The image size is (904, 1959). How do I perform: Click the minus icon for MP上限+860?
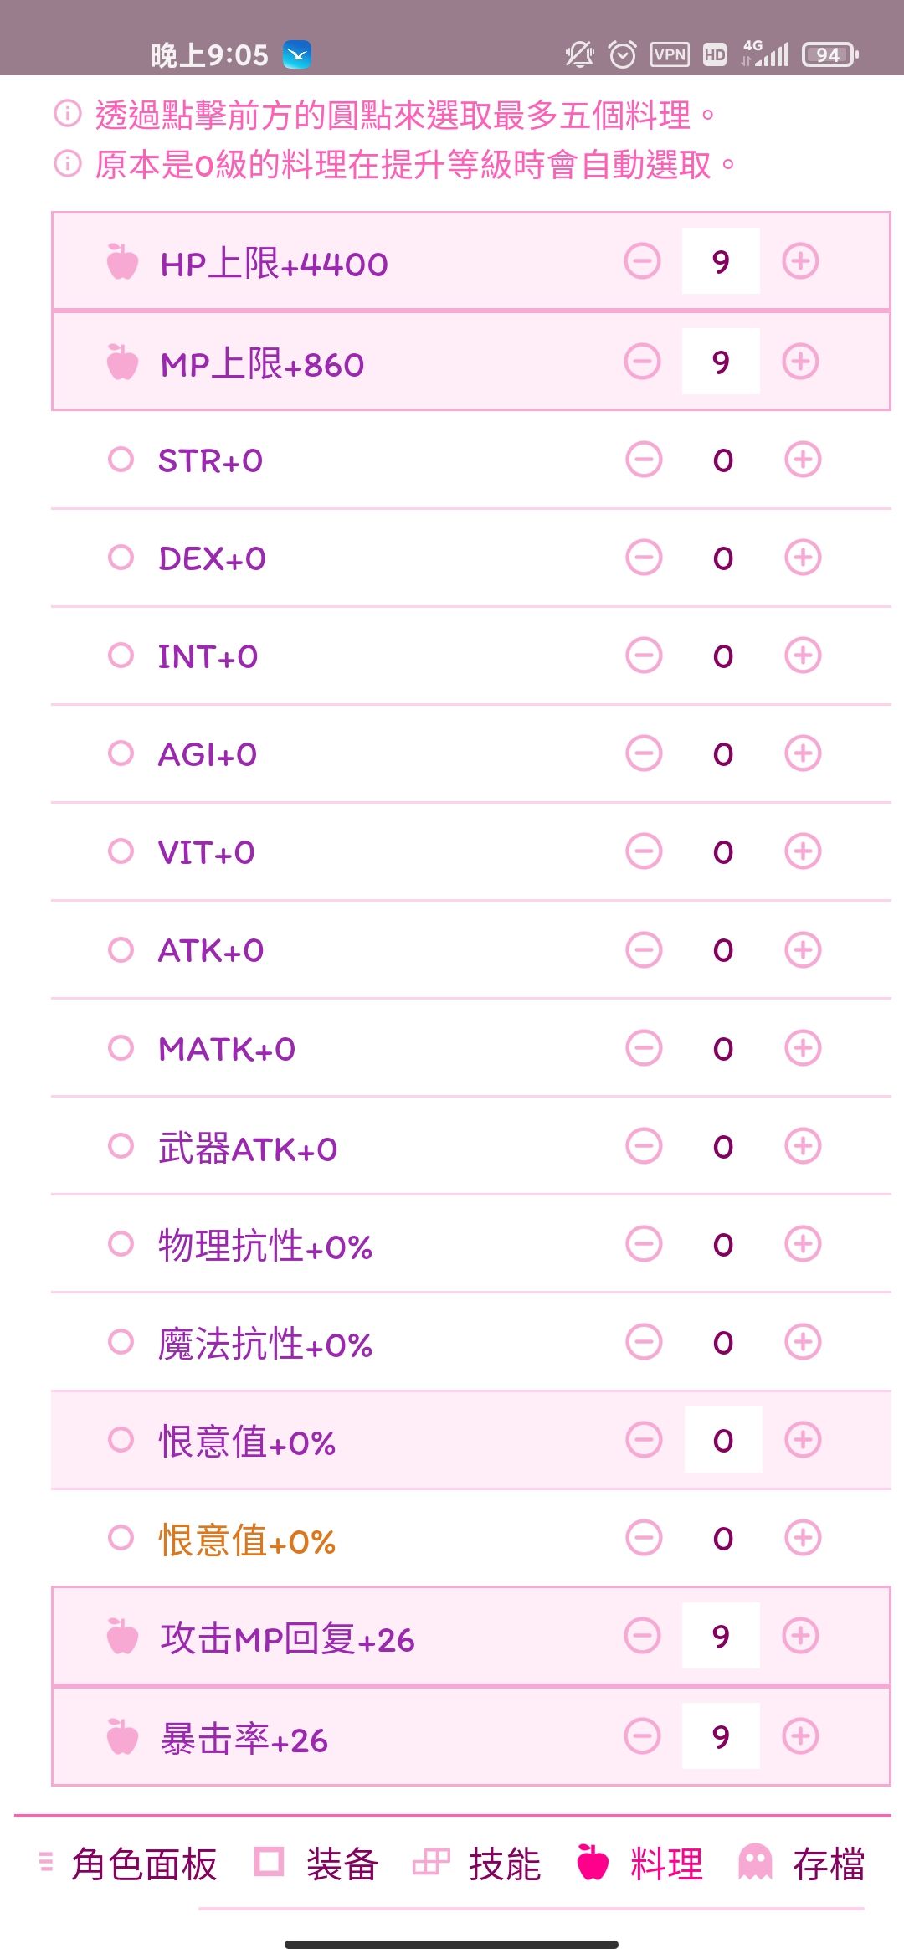coord(642,362)
